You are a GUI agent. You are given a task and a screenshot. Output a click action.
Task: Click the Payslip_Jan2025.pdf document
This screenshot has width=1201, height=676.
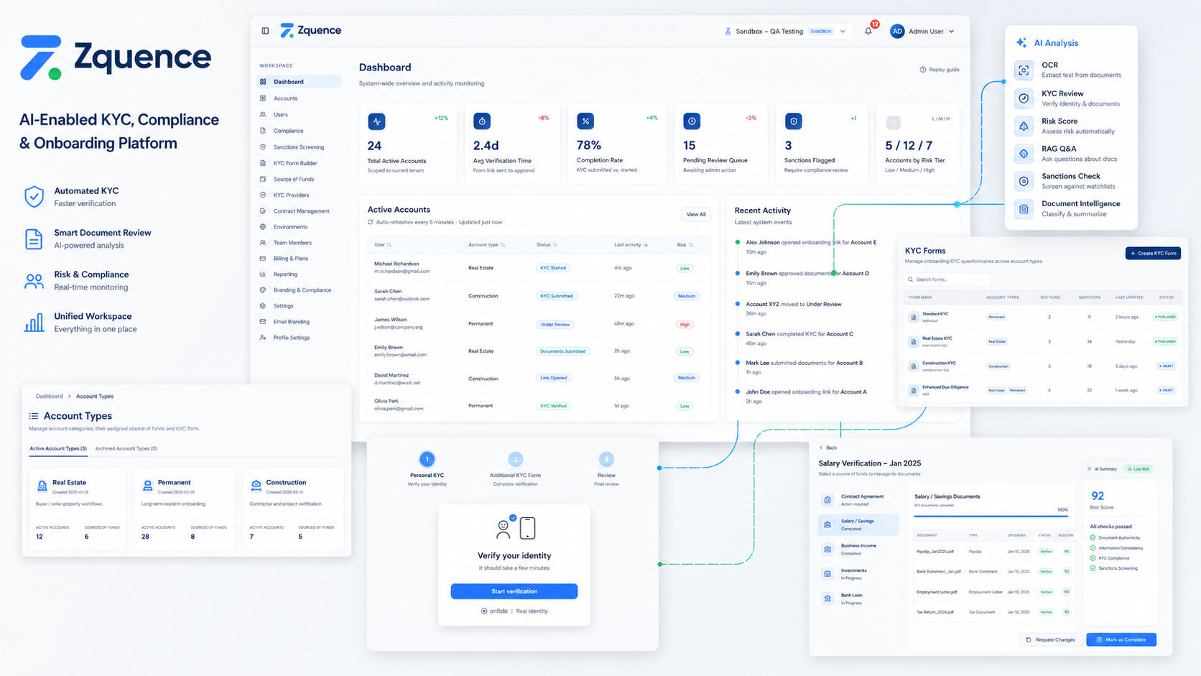point(935,552)
